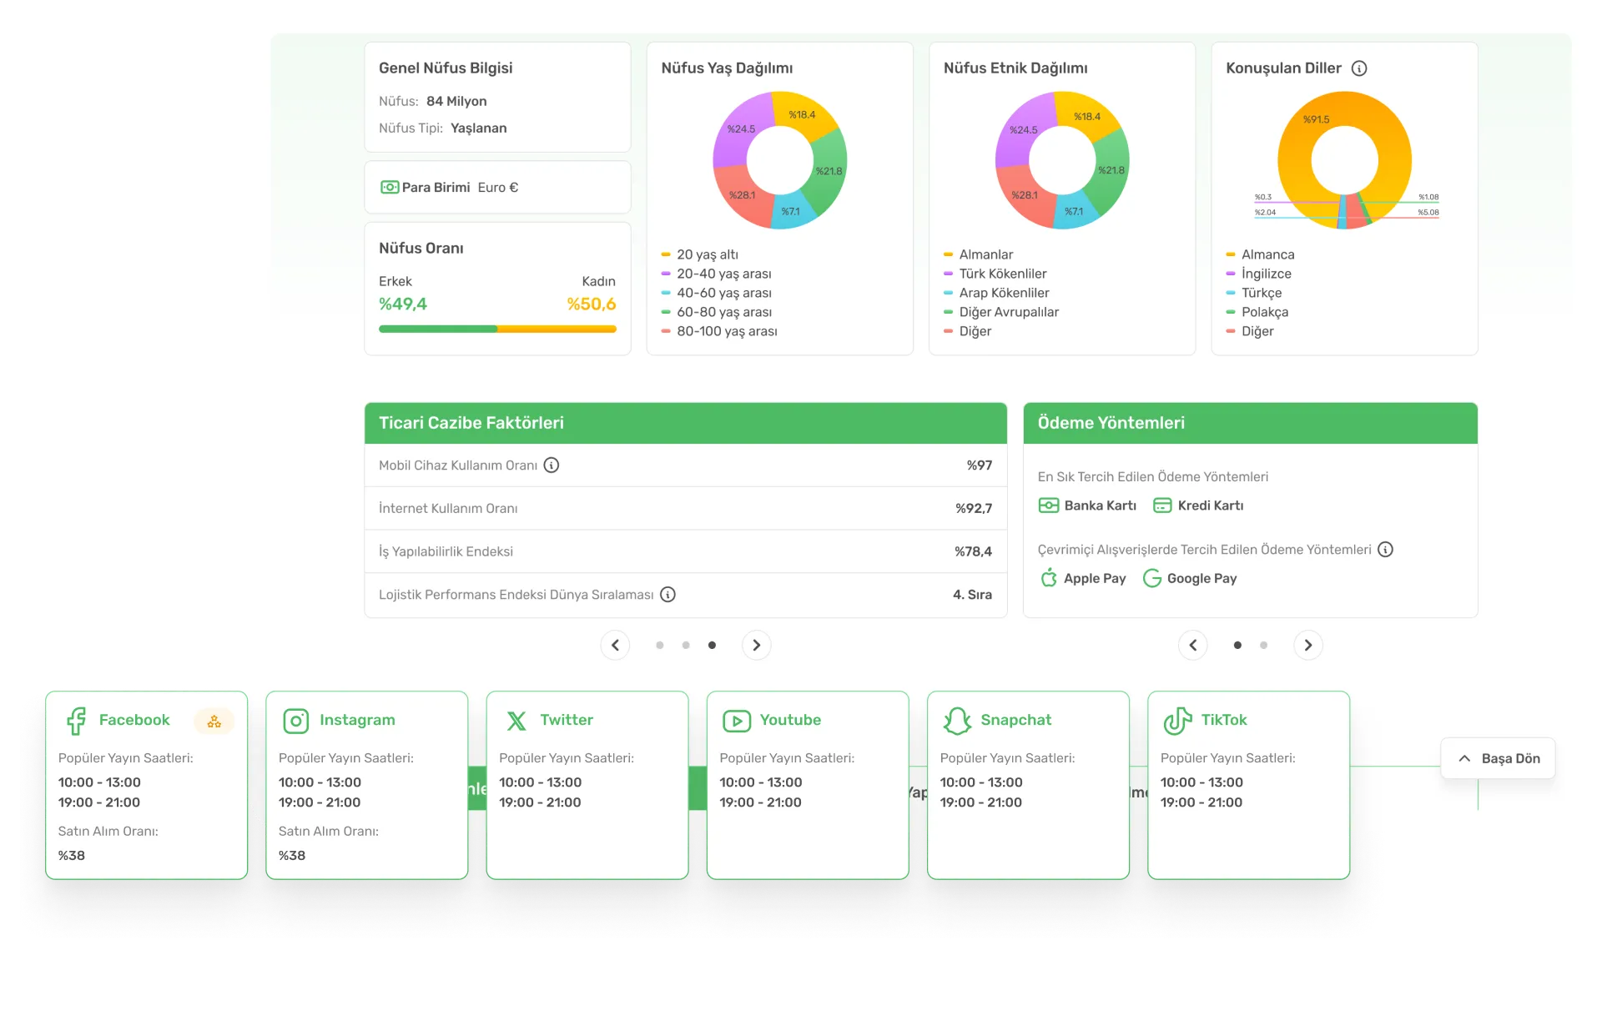Click the Başa Dön button
1602x1021 pixels.
click(1498, 758)
